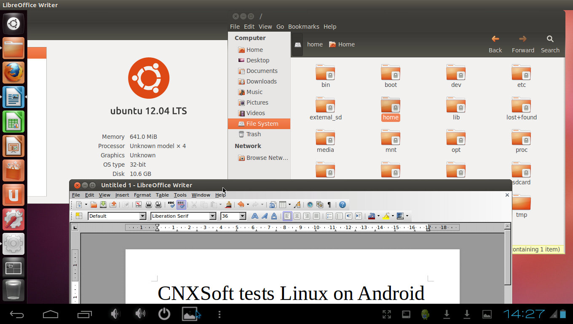Toggle Underline formatting in Writer
The width and height of the screenshot is (573, 324).
[274, 216]
